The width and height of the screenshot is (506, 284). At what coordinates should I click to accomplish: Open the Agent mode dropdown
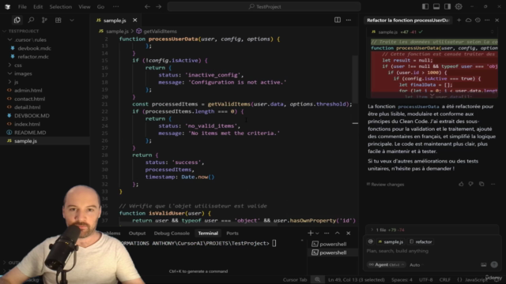point(387,265)
